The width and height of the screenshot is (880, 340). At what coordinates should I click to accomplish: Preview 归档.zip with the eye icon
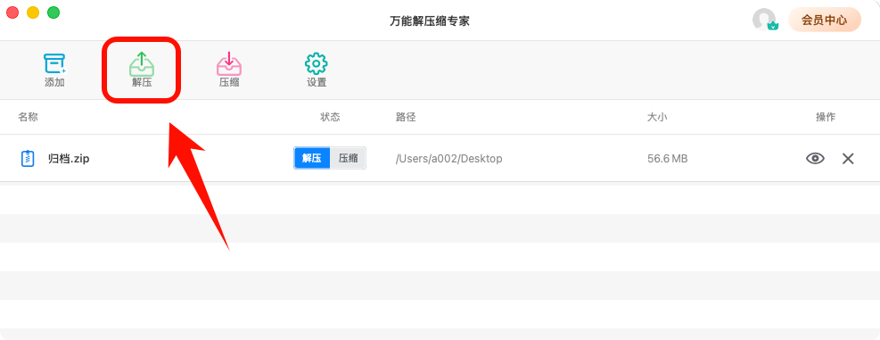[815, 159]
